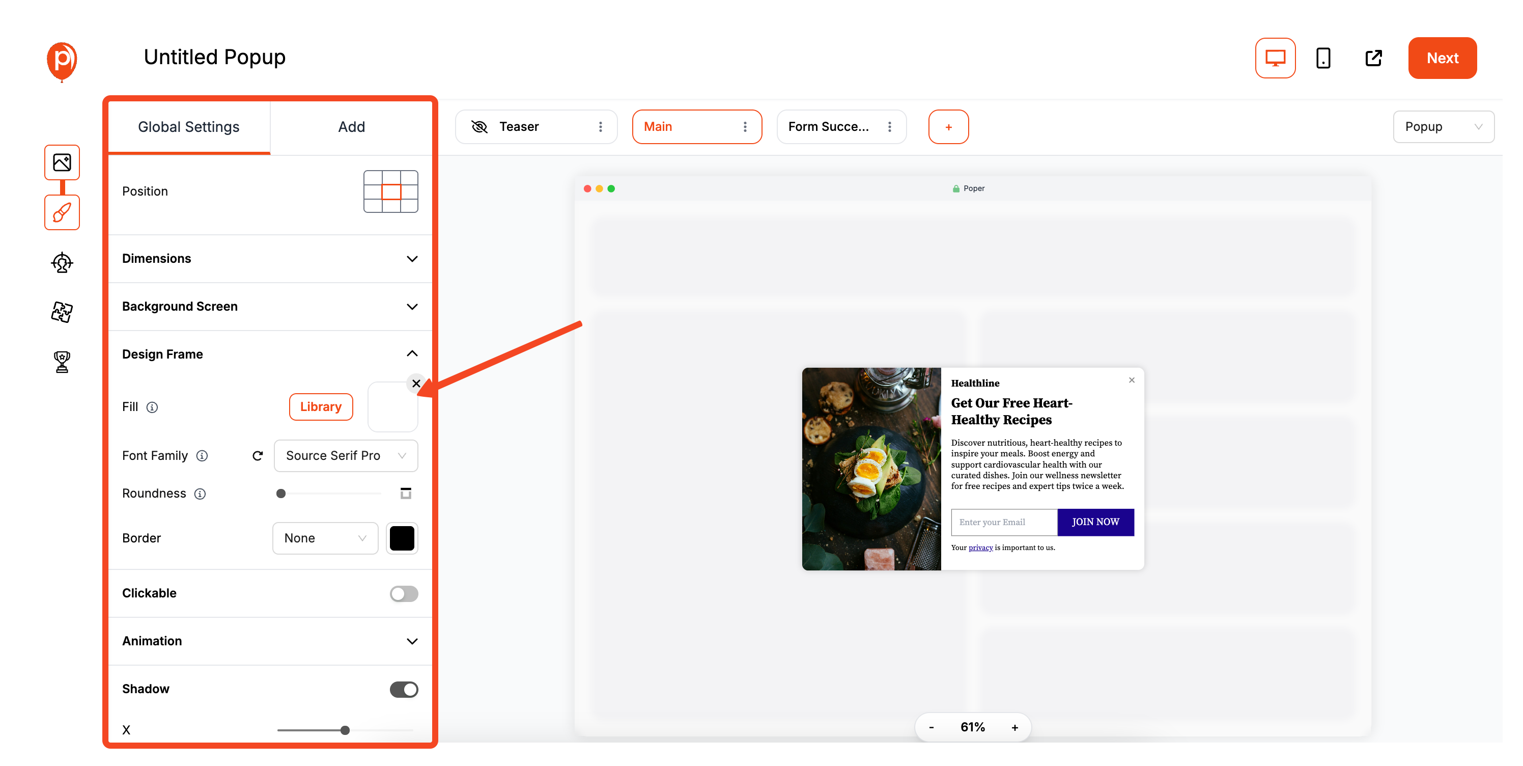Open the Font Family dropdown

coord(345,455)
